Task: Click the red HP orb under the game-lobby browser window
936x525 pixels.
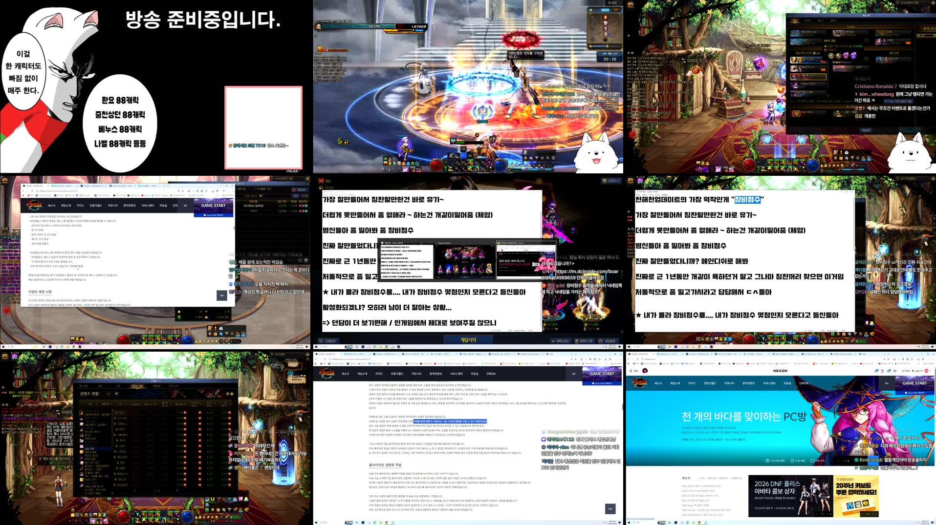Action: click(x=124, y=339)
